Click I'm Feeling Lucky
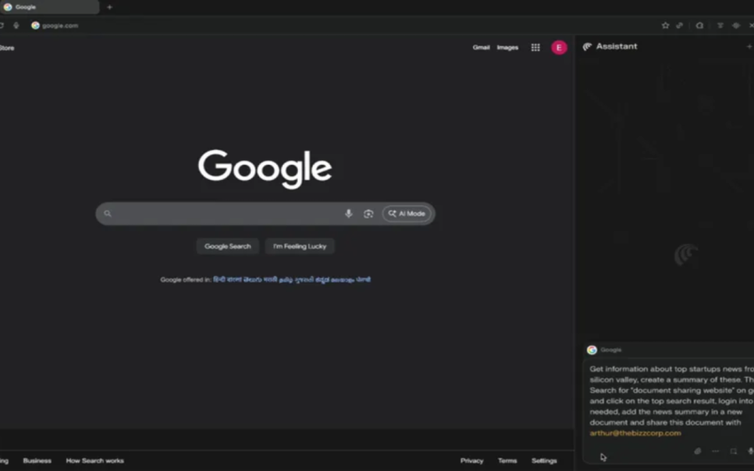The height and width of the screenshot is (471, 754). pos(300,246)
